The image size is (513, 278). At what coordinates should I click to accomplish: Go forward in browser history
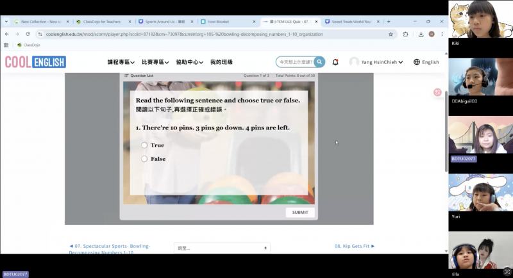pos(17,34)
